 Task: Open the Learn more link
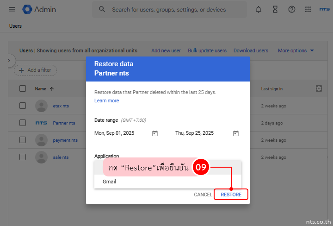click(106, 100)
